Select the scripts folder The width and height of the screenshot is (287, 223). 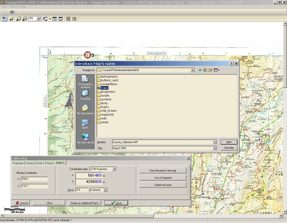[104, 96]
